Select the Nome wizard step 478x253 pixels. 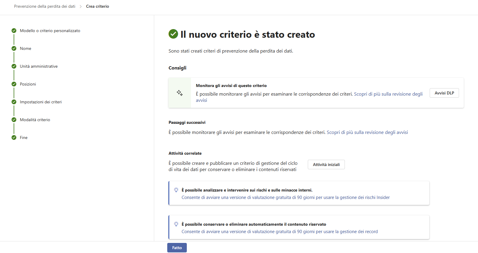click(26, 48)
